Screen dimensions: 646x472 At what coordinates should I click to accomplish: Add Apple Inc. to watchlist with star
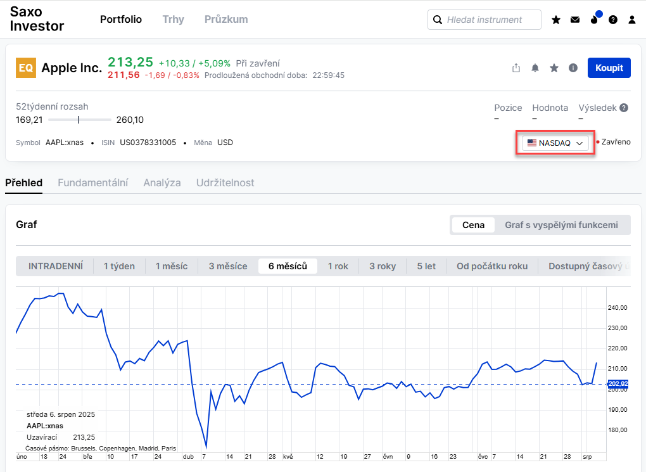(x=554, y=68)
